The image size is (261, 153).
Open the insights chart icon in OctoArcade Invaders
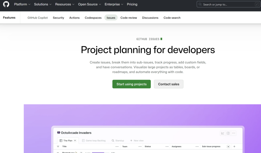(223, 133)
